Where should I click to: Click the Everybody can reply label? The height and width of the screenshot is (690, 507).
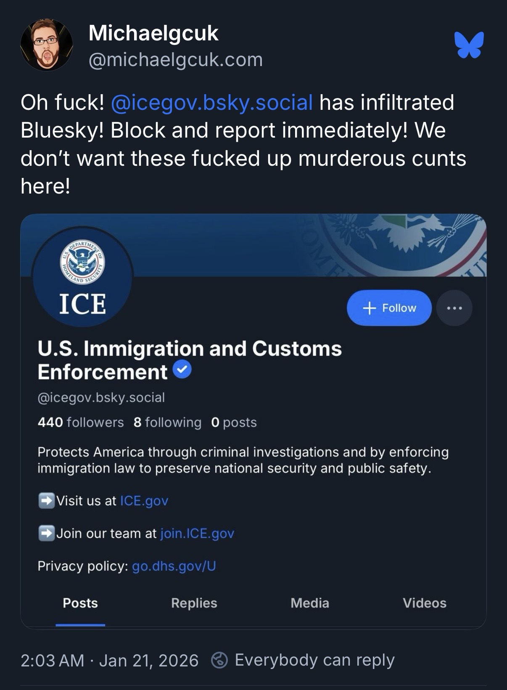coord(314,660)
